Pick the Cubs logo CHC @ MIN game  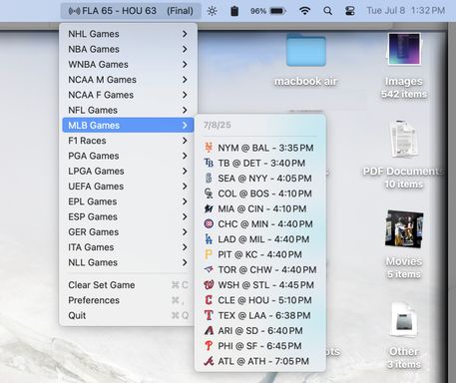pyautogui.click(x=259, y=223)
